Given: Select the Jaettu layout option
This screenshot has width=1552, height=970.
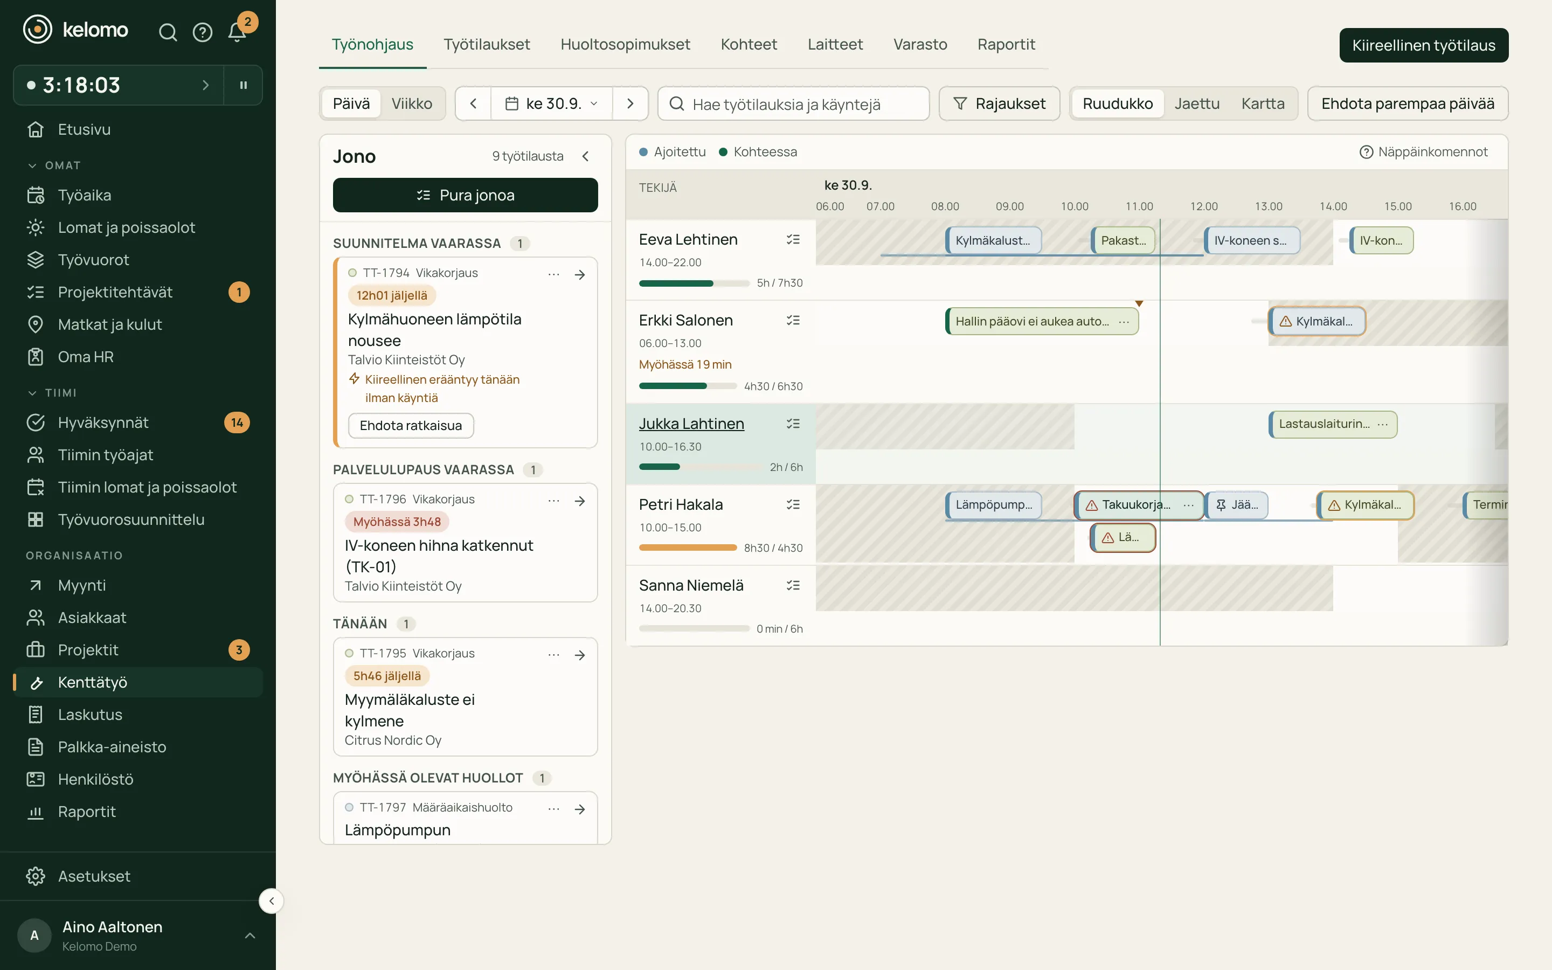Looking at the screenshot, I should click(x=1197, y=103).
